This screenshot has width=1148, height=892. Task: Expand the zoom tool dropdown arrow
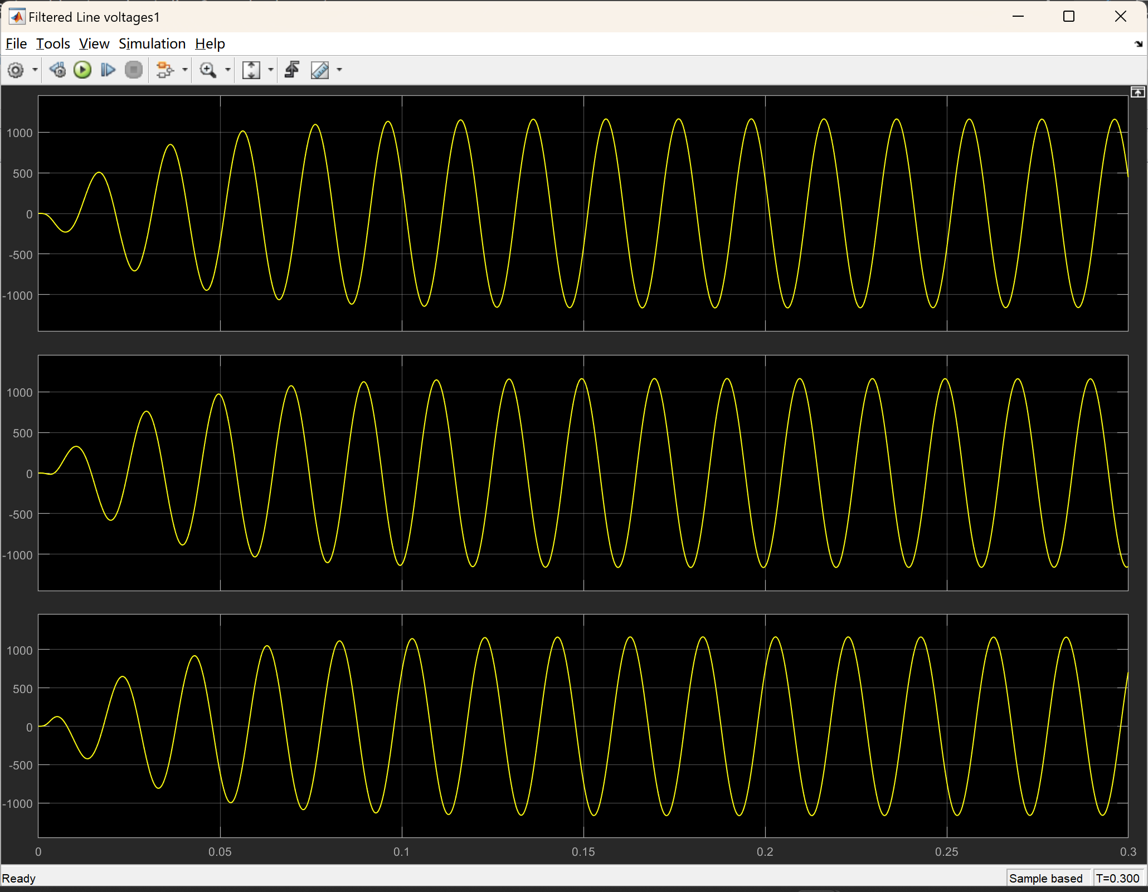coord(227,70)
